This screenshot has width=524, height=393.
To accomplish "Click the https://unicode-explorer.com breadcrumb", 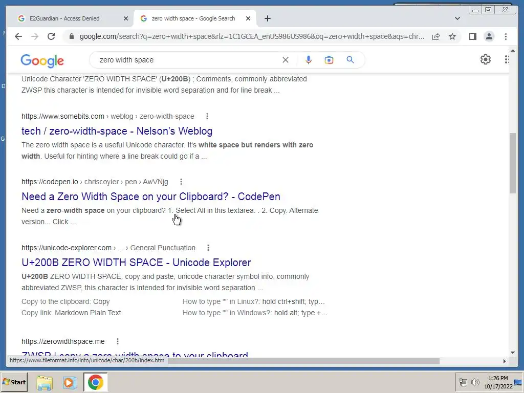I will [x=67, y=248].
